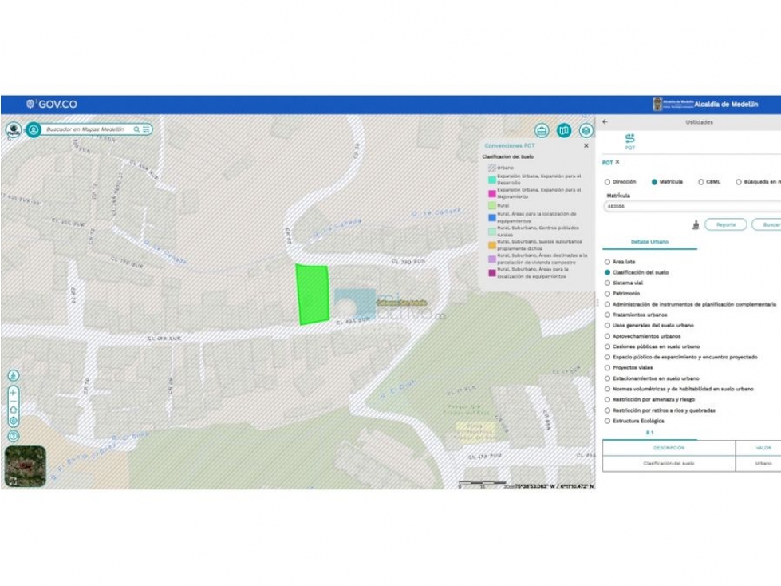
Task: Click the Matrícula number input field
Action: tap(692, 206)
